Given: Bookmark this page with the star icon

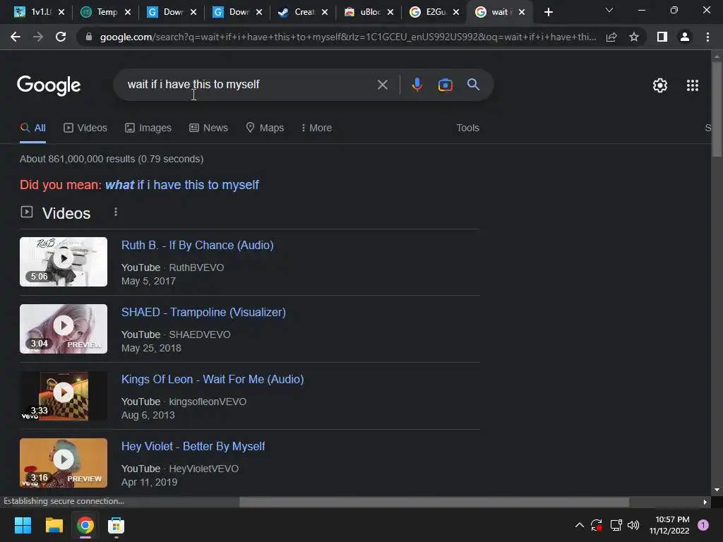Looking at the screenshot, I should (x=634, y=37).
